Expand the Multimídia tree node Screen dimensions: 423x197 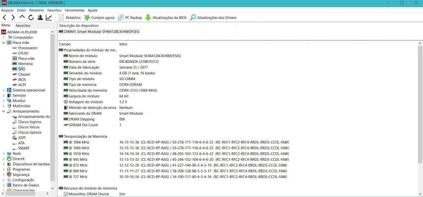(3, 106)
